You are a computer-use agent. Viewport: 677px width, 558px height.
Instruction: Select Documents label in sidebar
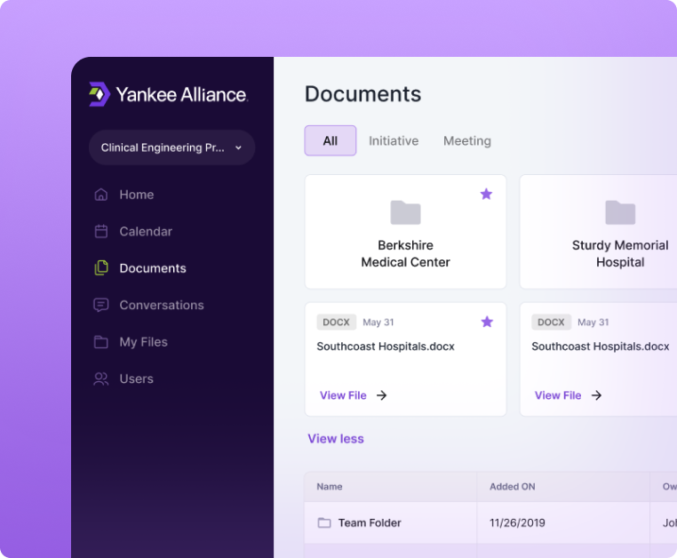coord(153,268)
